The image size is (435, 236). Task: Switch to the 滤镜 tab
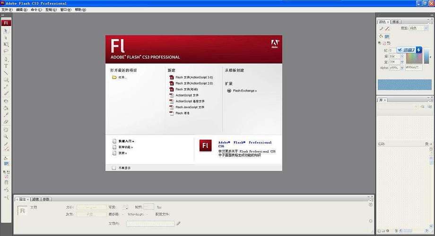(x=35, y=199)
